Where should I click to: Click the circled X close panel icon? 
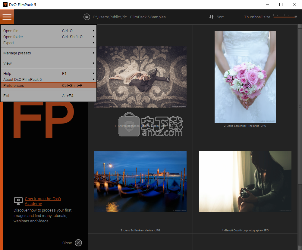(78, 243)
